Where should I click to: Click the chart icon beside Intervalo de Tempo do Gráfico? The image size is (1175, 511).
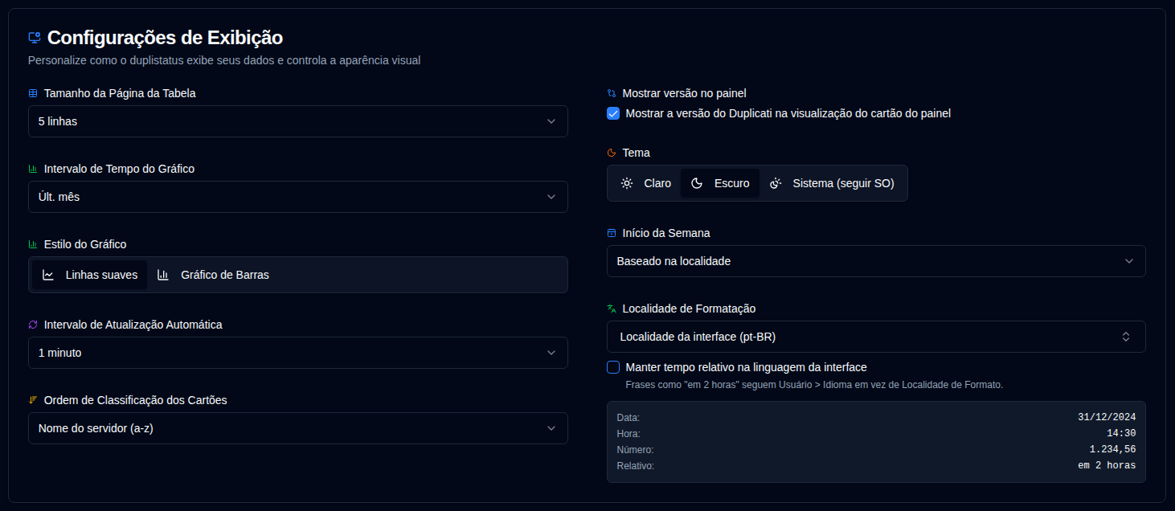click(x=33, y=169)
